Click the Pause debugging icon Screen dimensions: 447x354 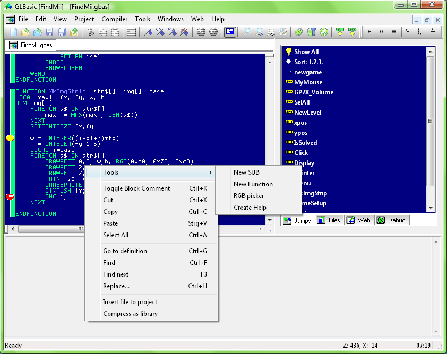tap(381, 32)
